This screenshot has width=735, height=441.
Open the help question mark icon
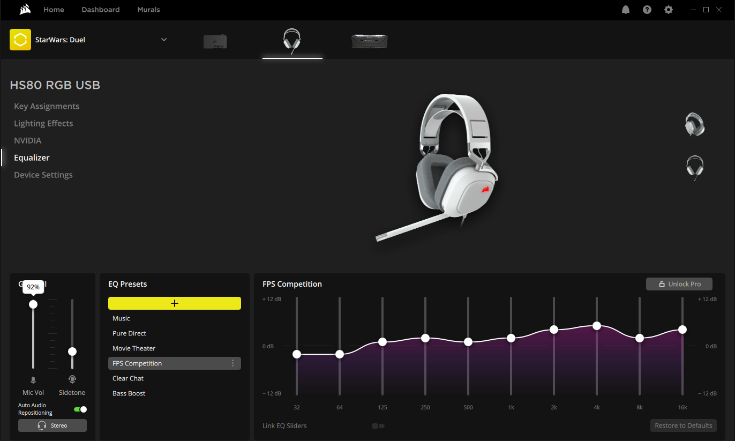pyautogui.click(x=647, y=10)
